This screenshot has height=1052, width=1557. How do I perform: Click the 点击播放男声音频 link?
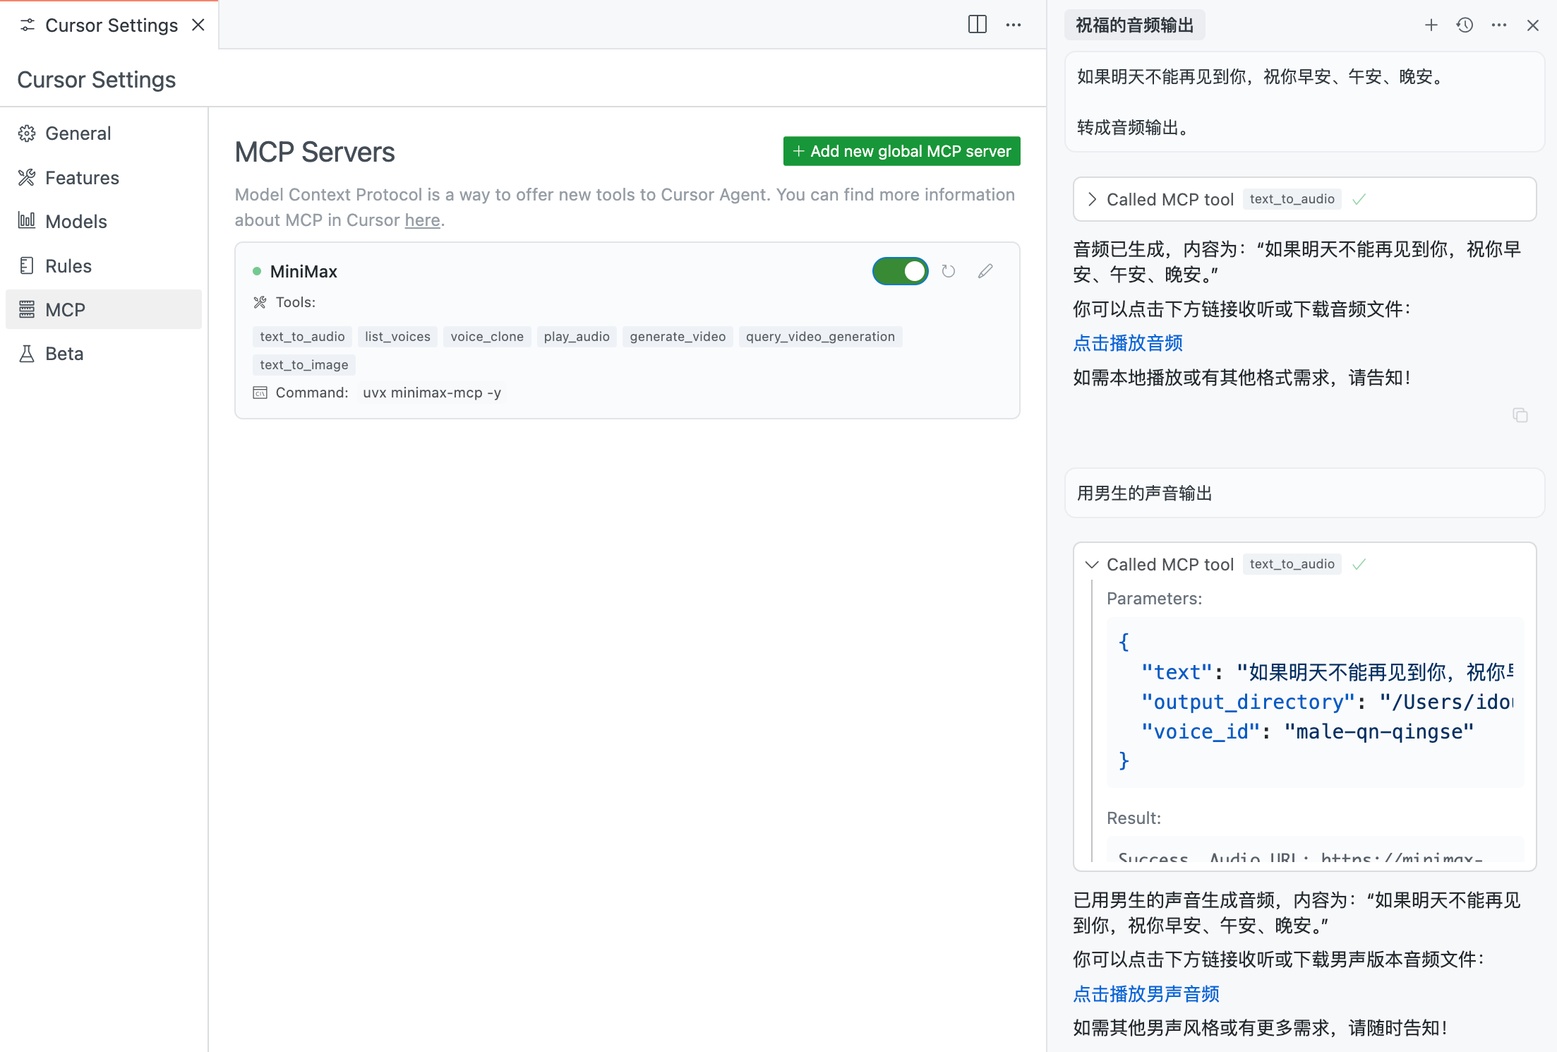tap(1146, 994)
